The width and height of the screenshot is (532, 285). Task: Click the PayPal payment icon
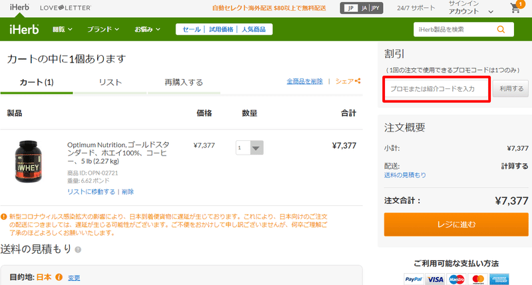pyautogui.click(x=414, y=279)
